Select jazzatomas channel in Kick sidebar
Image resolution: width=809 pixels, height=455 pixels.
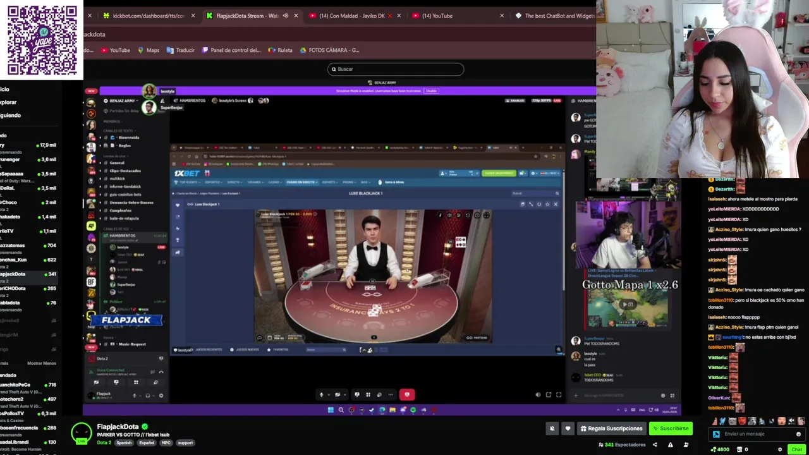pyautogui.click(x=29, y=245)
